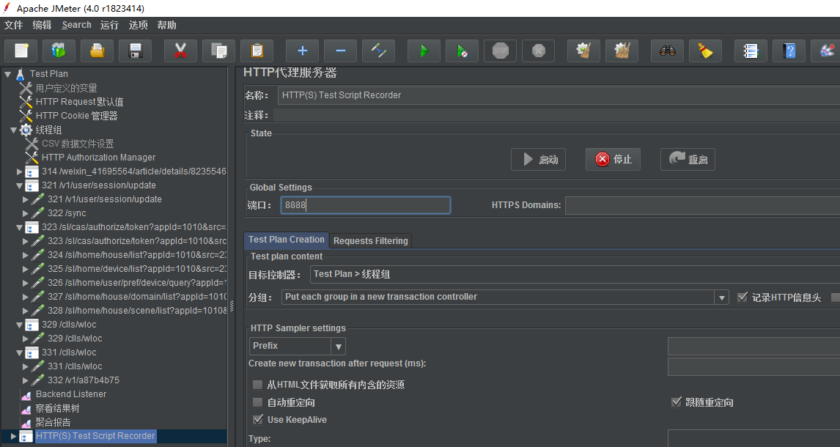Open the 帮助 menu
This screenshot has height=447, width=840.
(166, 25)
